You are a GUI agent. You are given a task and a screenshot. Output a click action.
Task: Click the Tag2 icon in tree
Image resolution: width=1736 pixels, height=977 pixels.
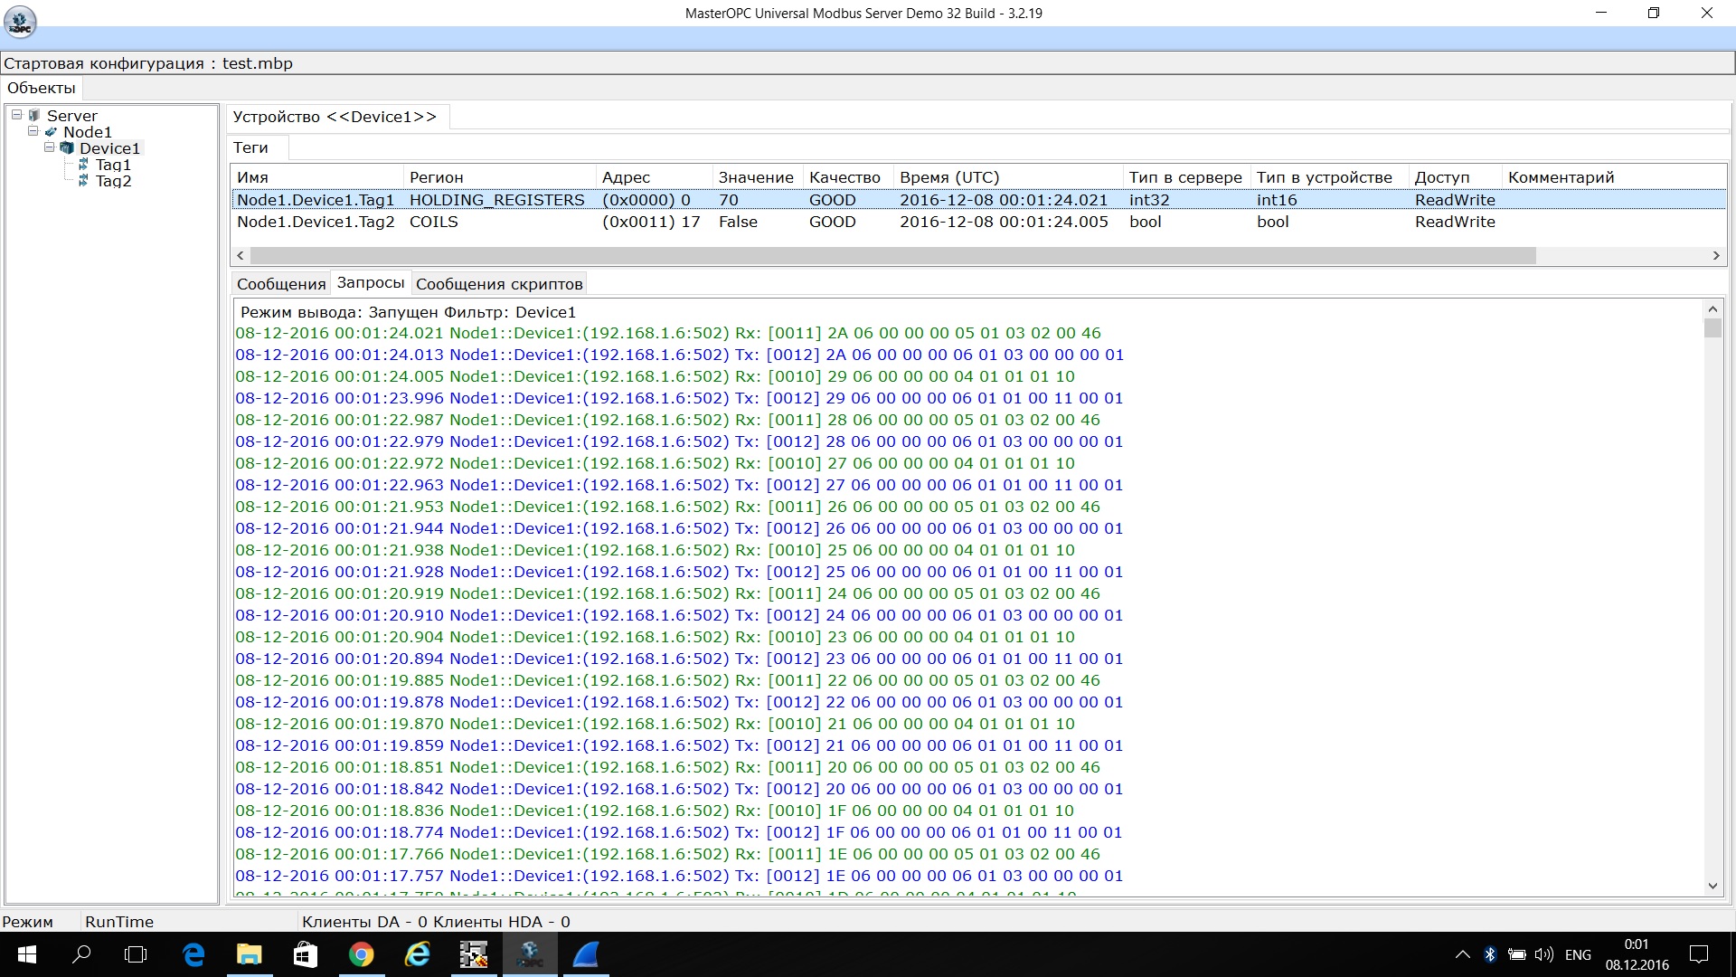point(83,181)
